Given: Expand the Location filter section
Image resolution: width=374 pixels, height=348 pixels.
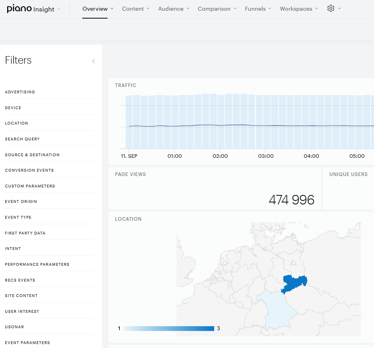Looking at the screenshot, I should coord(50,123).
